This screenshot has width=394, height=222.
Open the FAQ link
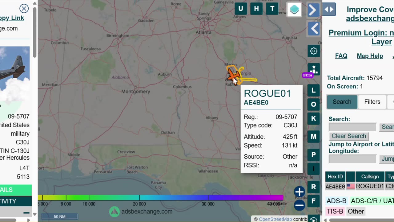[x=341, y=56]
